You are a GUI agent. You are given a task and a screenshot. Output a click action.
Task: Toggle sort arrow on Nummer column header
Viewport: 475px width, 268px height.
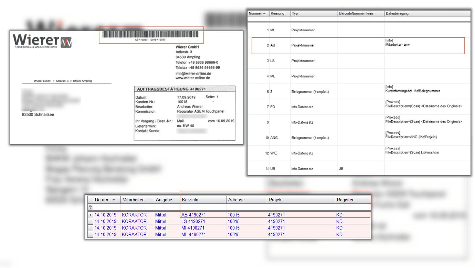tap(264, 13)
